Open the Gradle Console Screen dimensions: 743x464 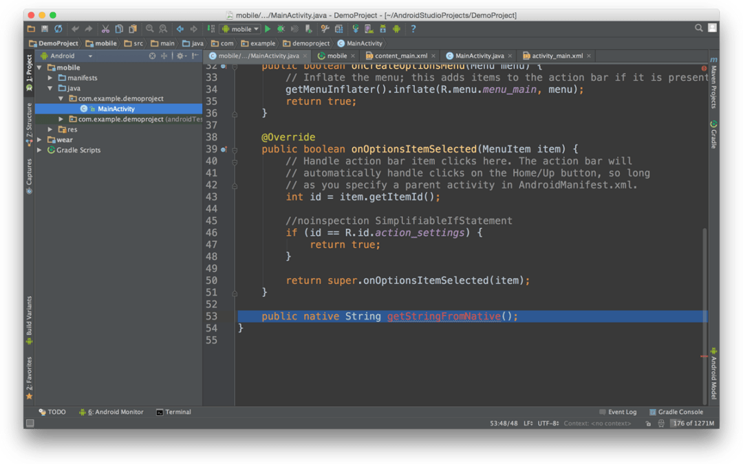tap(676, 412)
